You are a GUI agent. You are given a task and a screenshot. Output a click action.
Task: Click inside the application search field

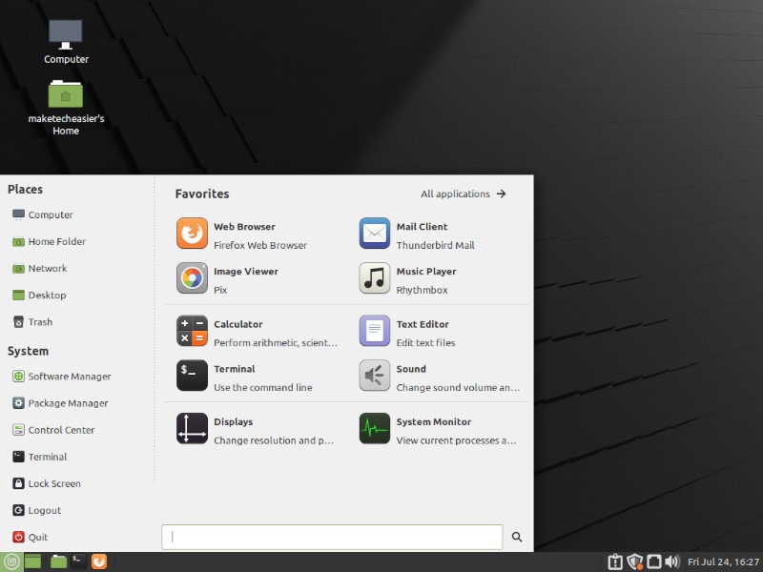pyautogui.click(x=332, y=537)
